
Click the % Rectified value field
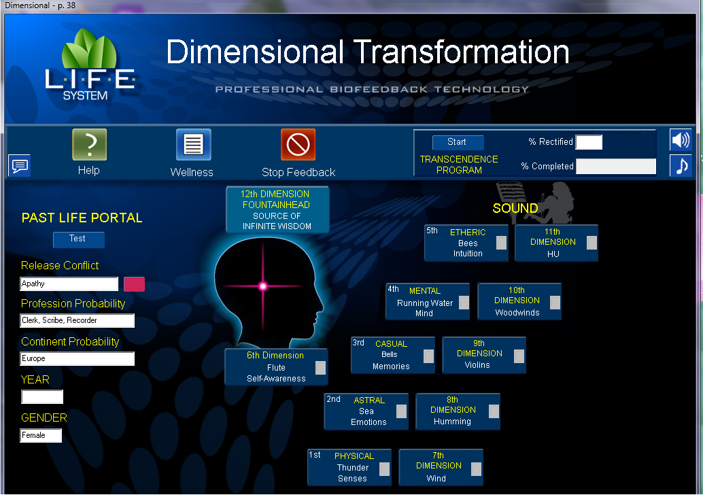tap(589, 142)
